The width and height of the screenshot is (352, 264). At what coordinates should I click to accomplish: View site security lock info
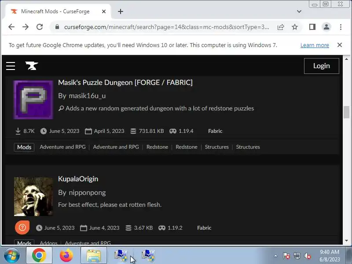(57, 27)
